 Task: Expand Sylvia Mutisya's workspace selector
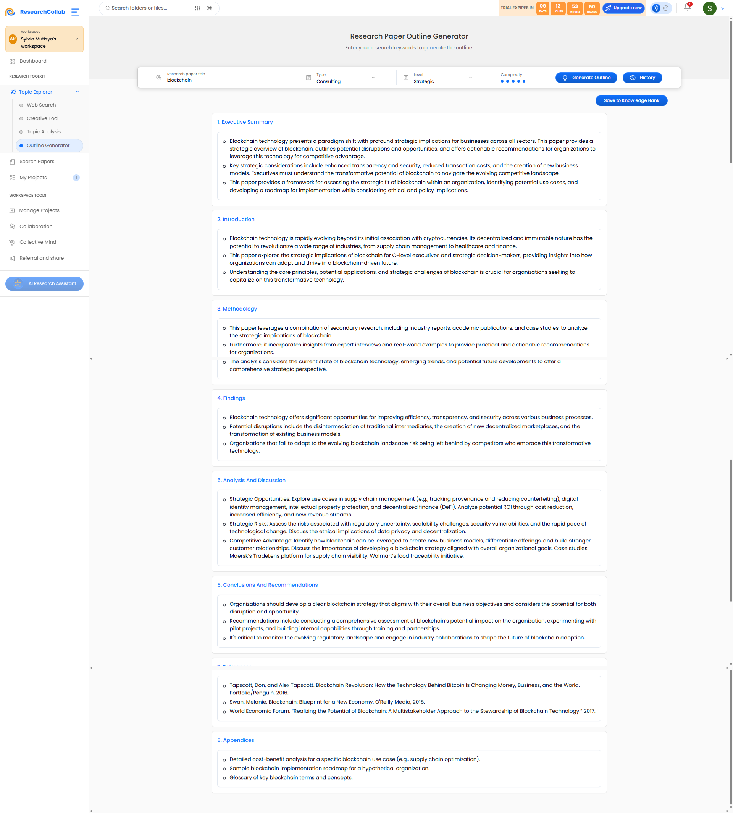pyautogui.click(x=44, y=39)
